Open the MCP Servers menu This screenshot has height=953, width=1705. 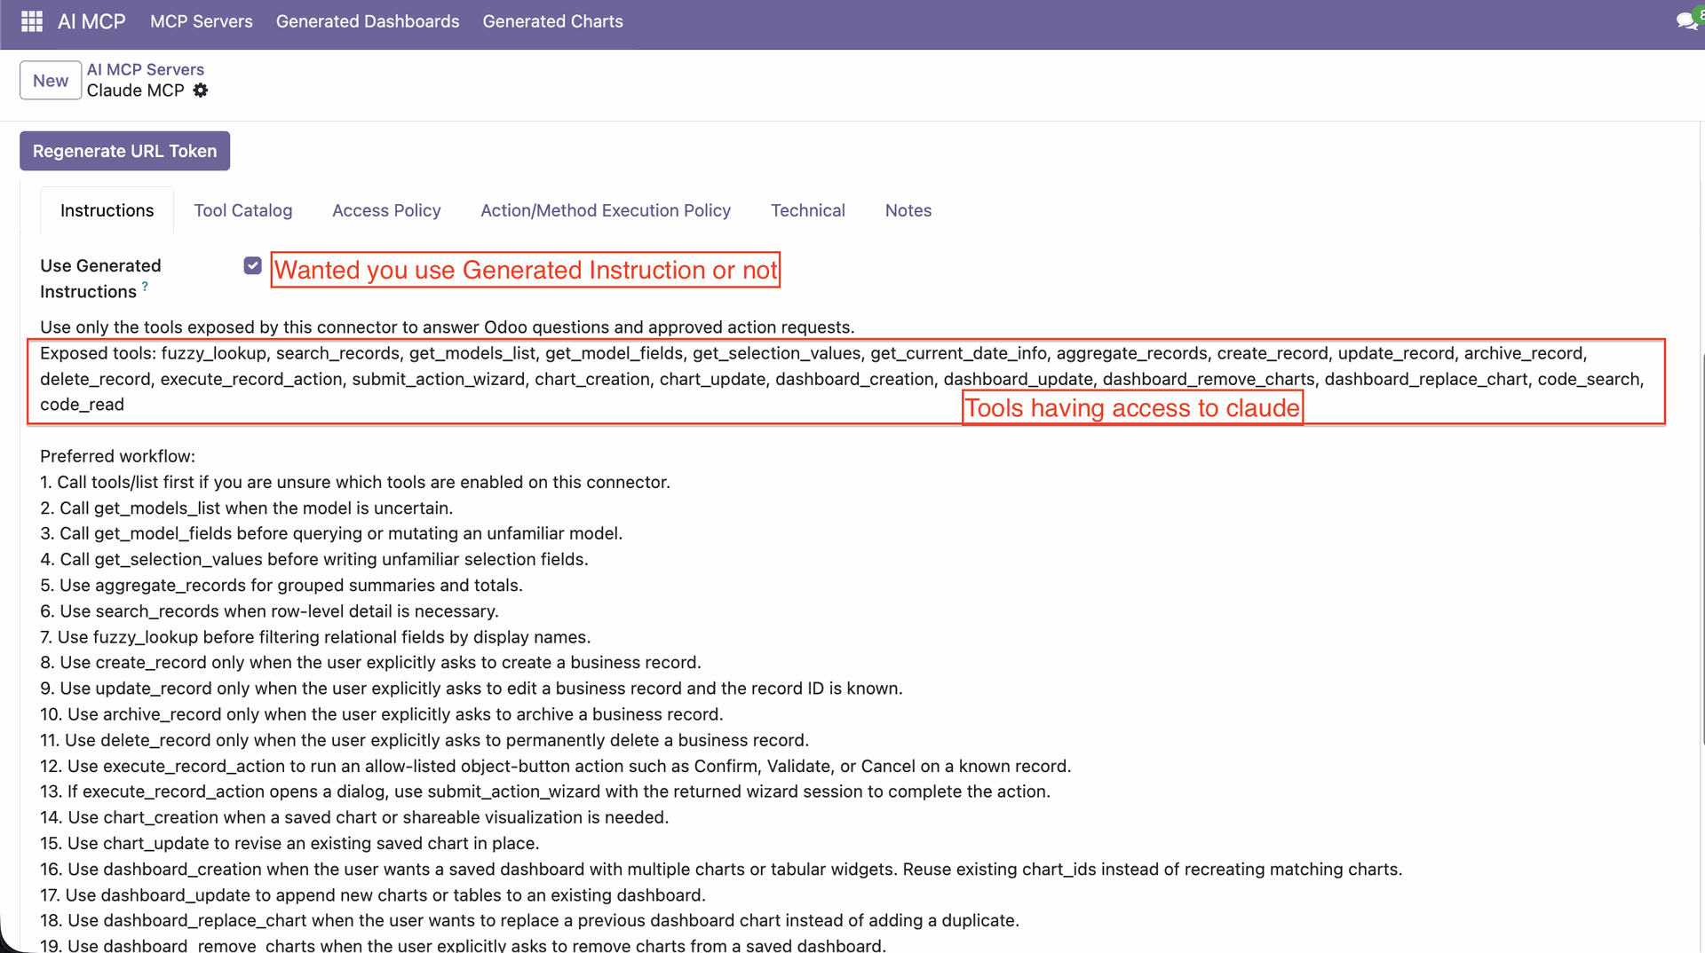tap(202, 21)
